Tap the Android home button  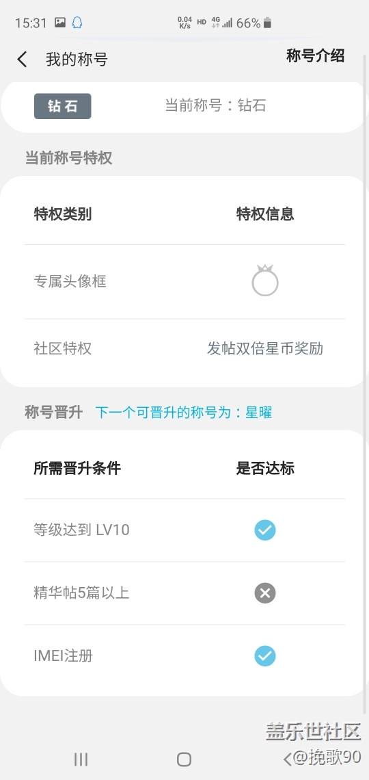click(x=184, y=759)
